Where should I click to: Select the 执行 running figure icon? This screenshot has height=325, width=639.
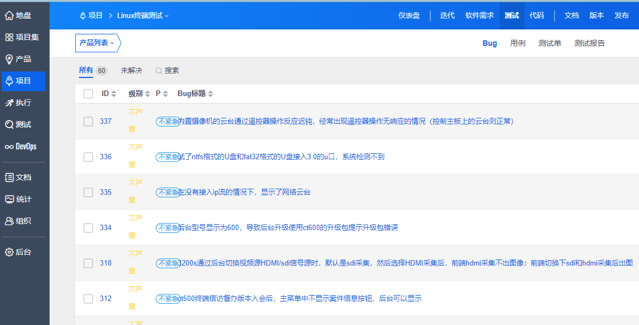[9, 103]
